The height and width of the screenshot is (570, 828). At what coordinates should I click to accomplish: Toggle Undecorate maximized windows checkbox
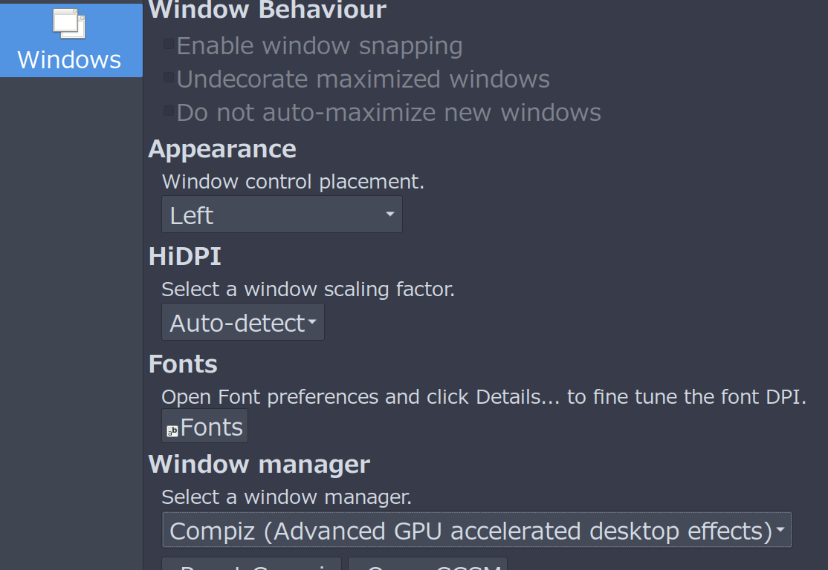[169, 77]
